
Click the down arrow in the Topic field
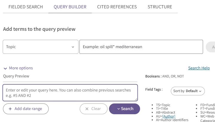(73, 47)
